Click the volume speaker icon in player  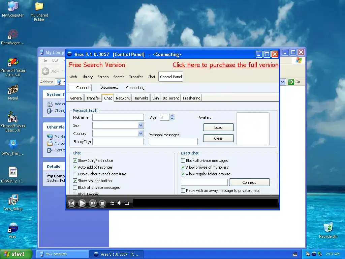pos(119,203)
